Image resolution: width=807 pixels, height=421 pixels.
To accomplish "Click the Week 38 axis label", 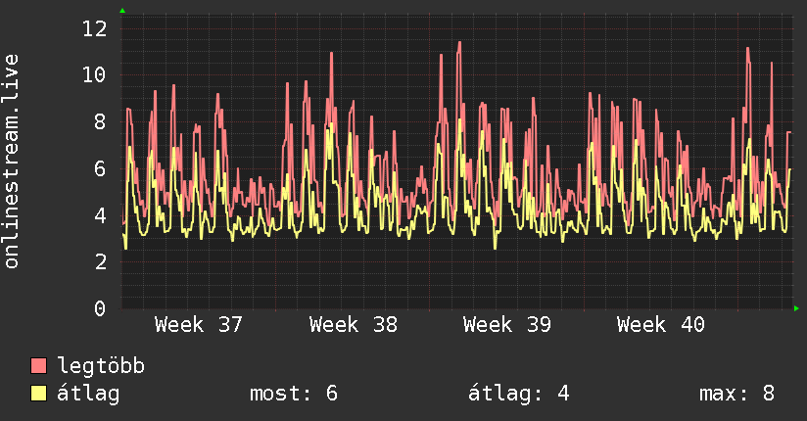I will (x=353, y=325).
